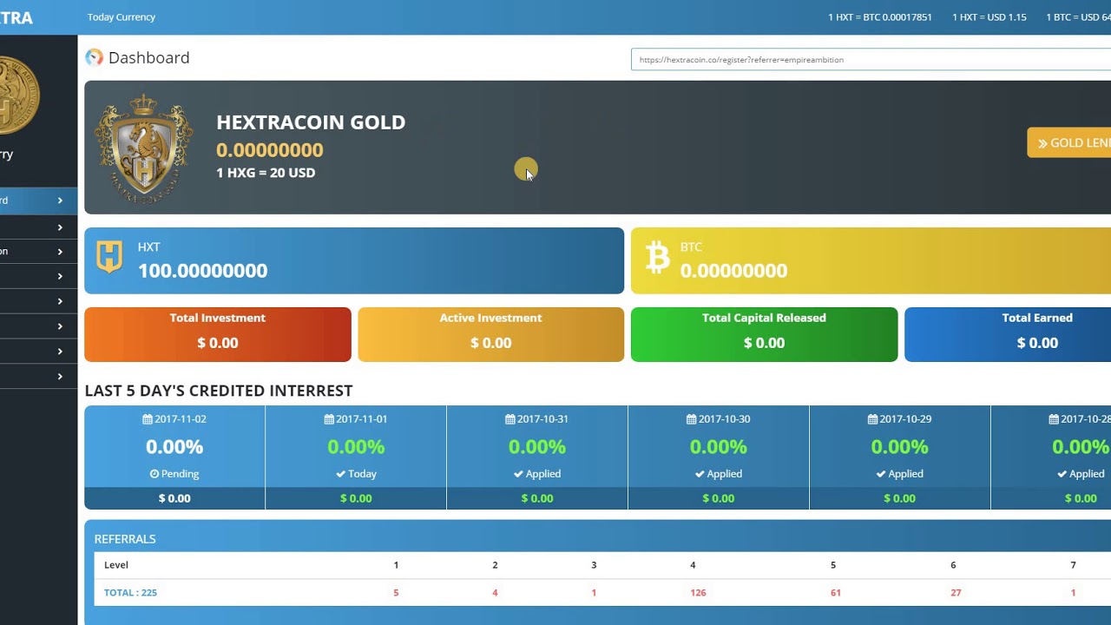Click the TOTAL : 225 referrals cell
Image resolution: width=1111 pixels, height=625 pixels.
pyautogui.click(x=130, y=593)
